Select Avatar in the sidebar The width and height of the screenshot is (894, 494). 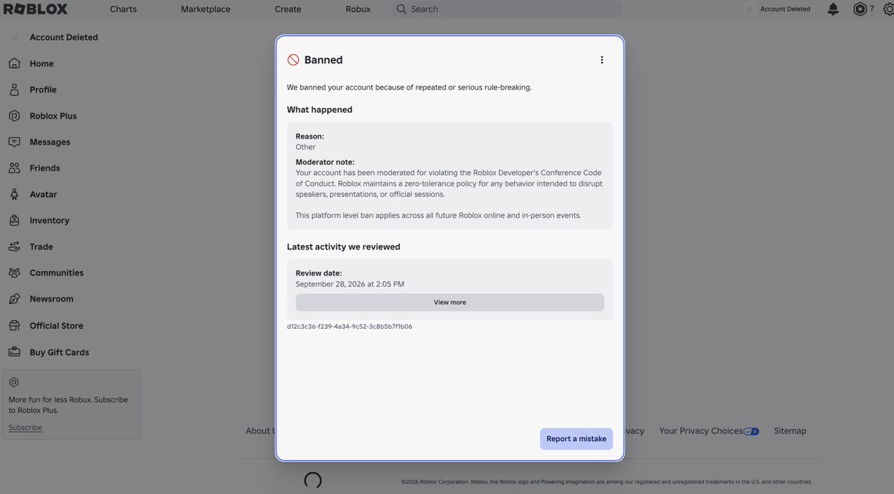(x=43, y=194)
